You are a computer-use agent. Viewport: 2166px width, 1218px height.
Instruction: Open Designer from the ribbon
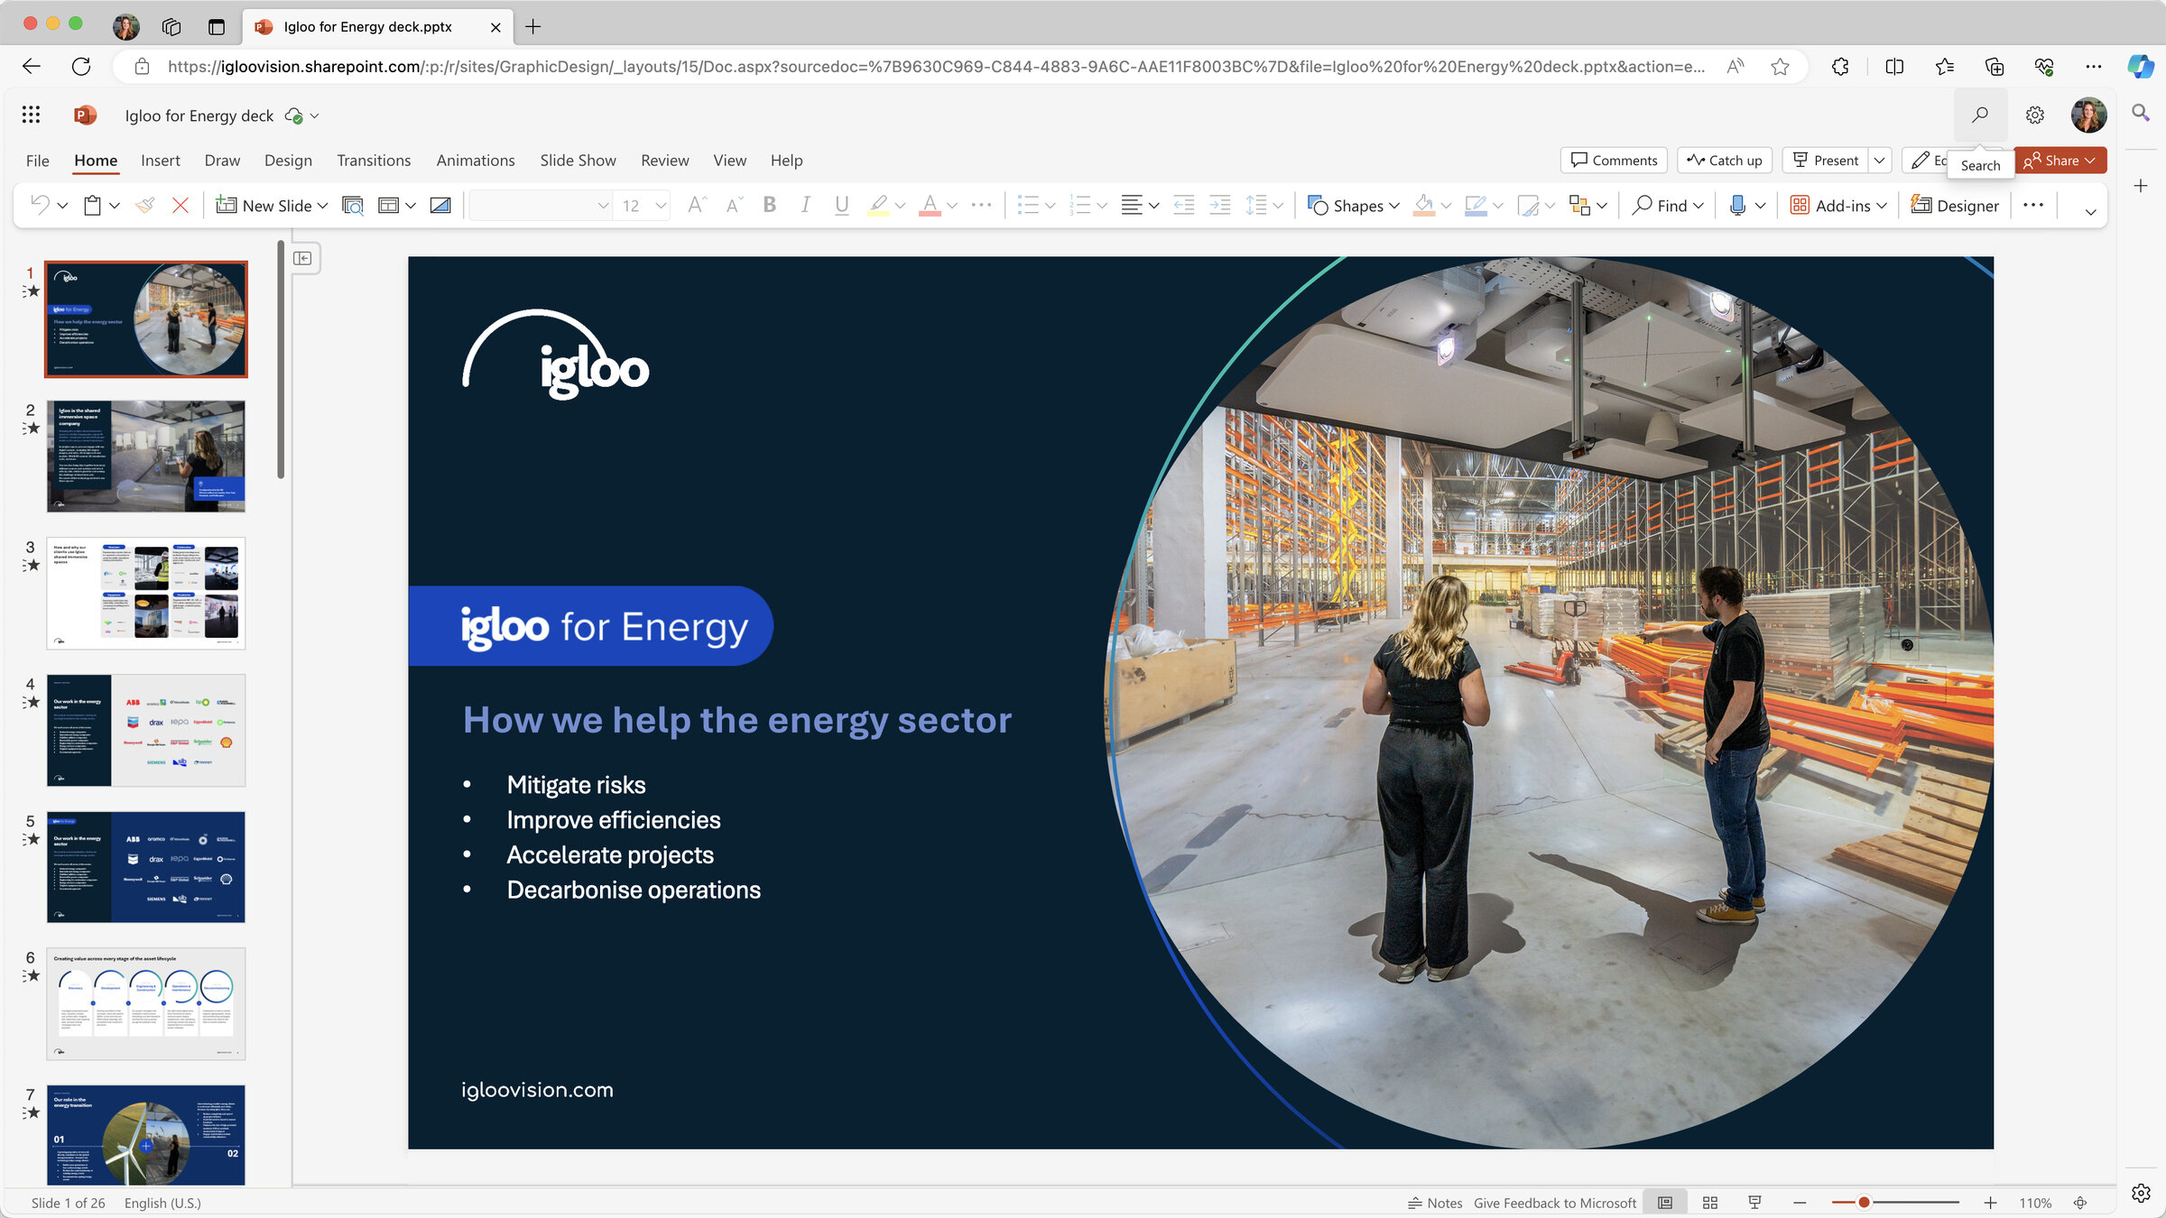point(1956,206)
